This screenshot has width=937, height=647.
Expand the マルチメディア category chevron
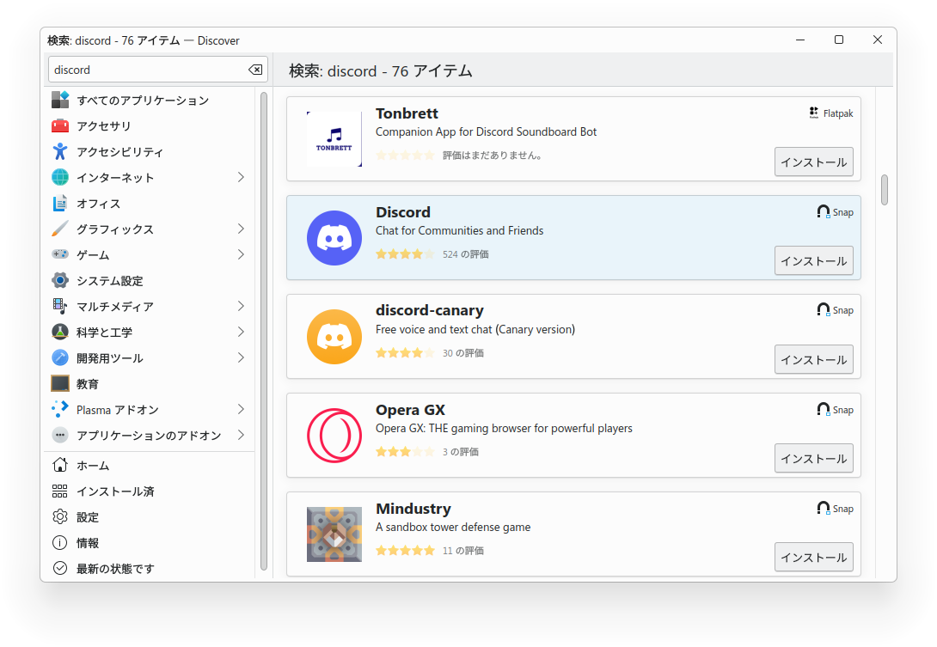[241, 306]
